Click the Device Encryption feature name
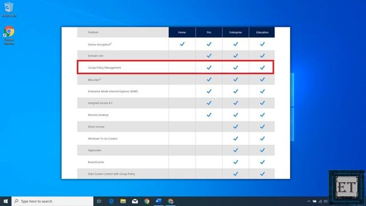The image size is (366, 206). (100, 45)
